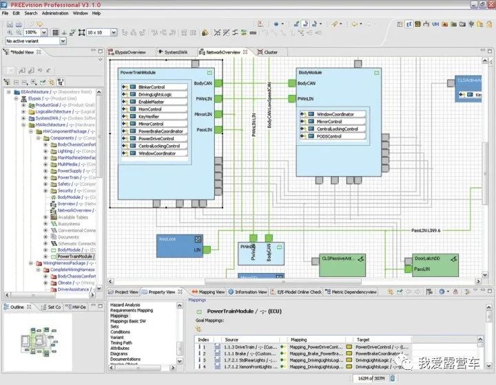Click the lock icon in the Property View toolbar

tap(455, 292)
